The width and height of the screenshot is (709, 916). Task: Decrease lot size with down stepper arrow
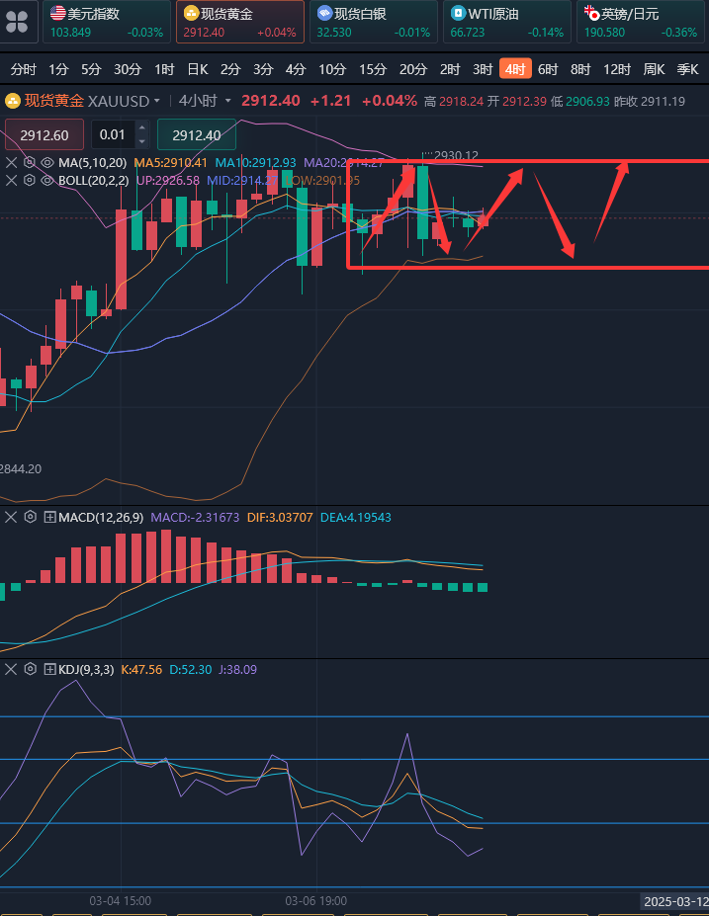tap(141, 142)
